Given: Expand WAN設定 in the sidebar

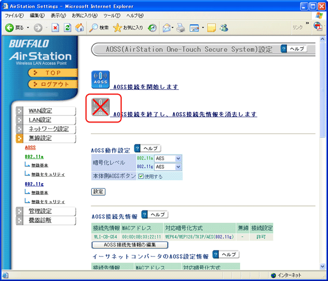Looking at the screenshot, I should pyautogui.click(x=46, y=110).
